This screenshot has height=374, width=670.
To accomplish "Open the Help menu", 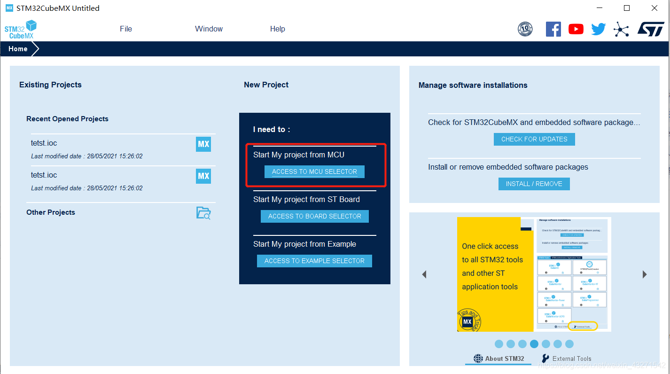I will (x=277, y=29).
